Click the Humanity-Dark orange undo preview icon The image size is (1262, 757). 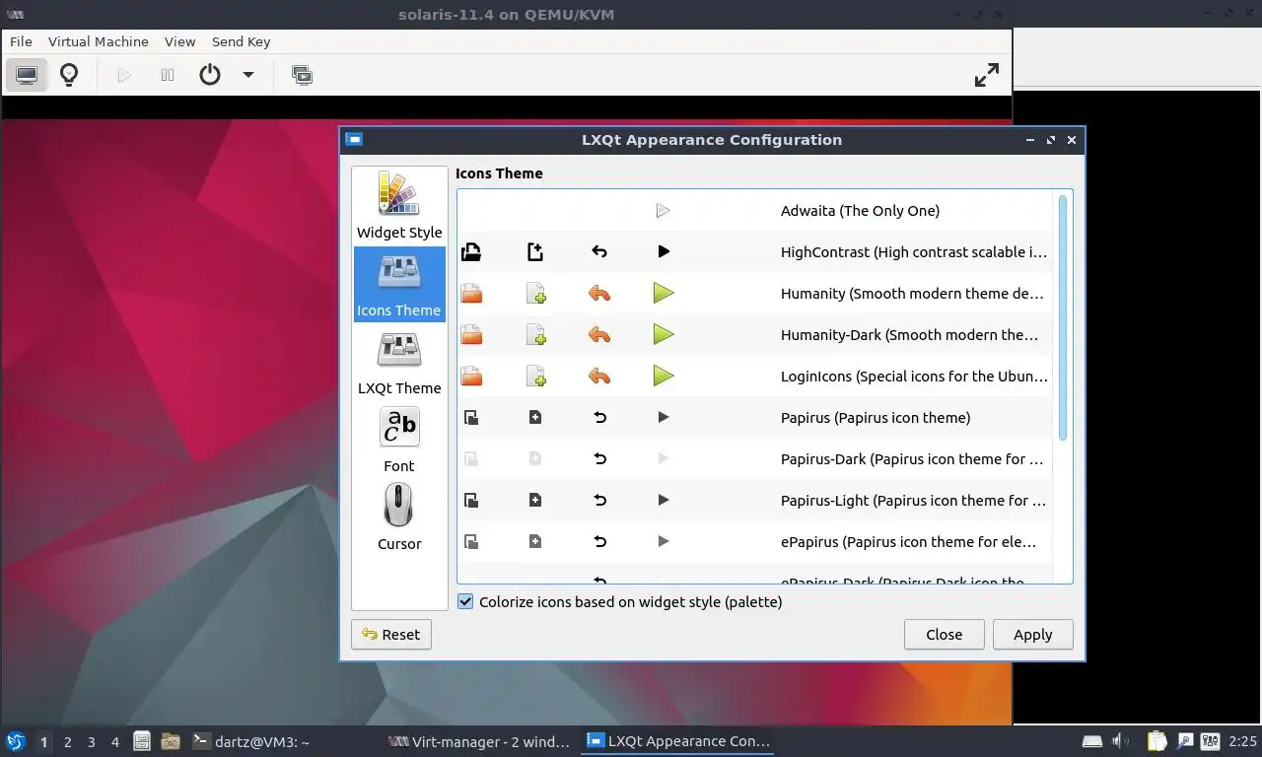click(599, 335)
